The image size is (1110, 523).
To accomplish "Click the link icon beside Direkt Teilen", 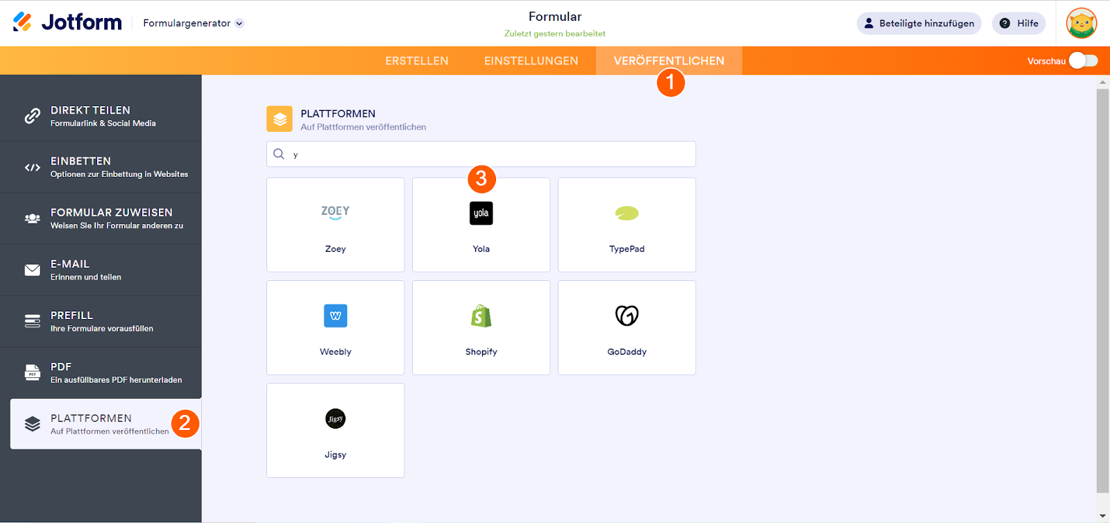I will click(33, 116).
